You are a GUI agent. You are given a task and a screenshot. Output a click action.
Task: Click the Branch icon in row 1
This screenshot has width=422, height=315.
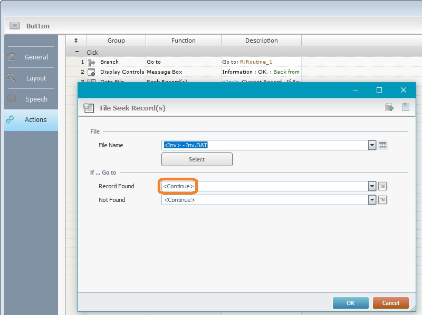coord(91,62)
